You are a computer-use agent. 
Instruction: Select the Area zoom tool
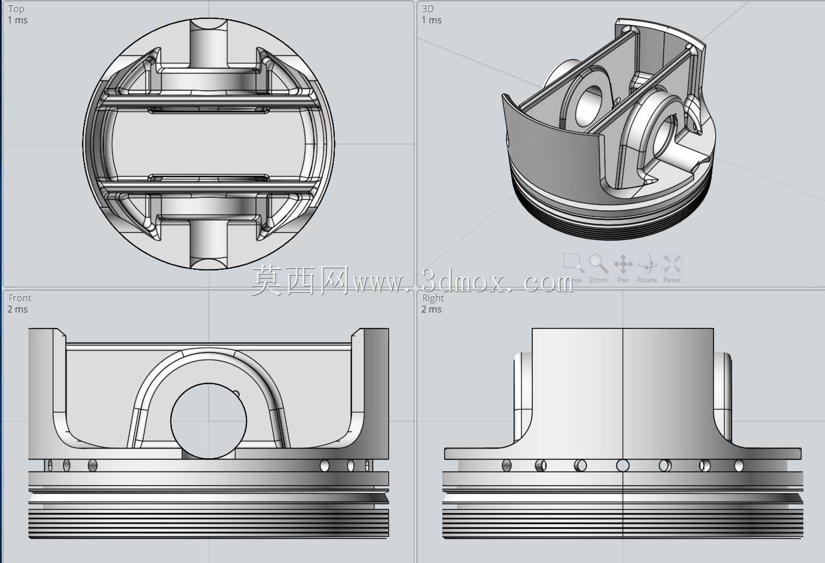[x=573, y=268]
